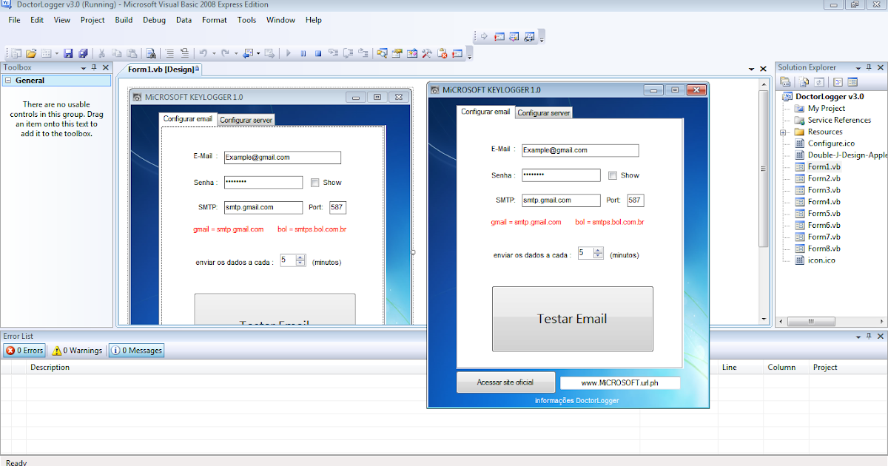Viewport: 888px width, 466px height.
Task: Click the New Project toolbar icon
Action: (16, 53)
